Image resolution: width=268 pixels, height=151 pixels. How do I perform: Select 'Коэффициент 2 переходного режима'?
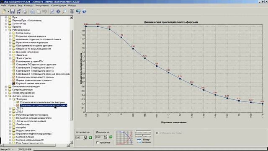[35, 68]
